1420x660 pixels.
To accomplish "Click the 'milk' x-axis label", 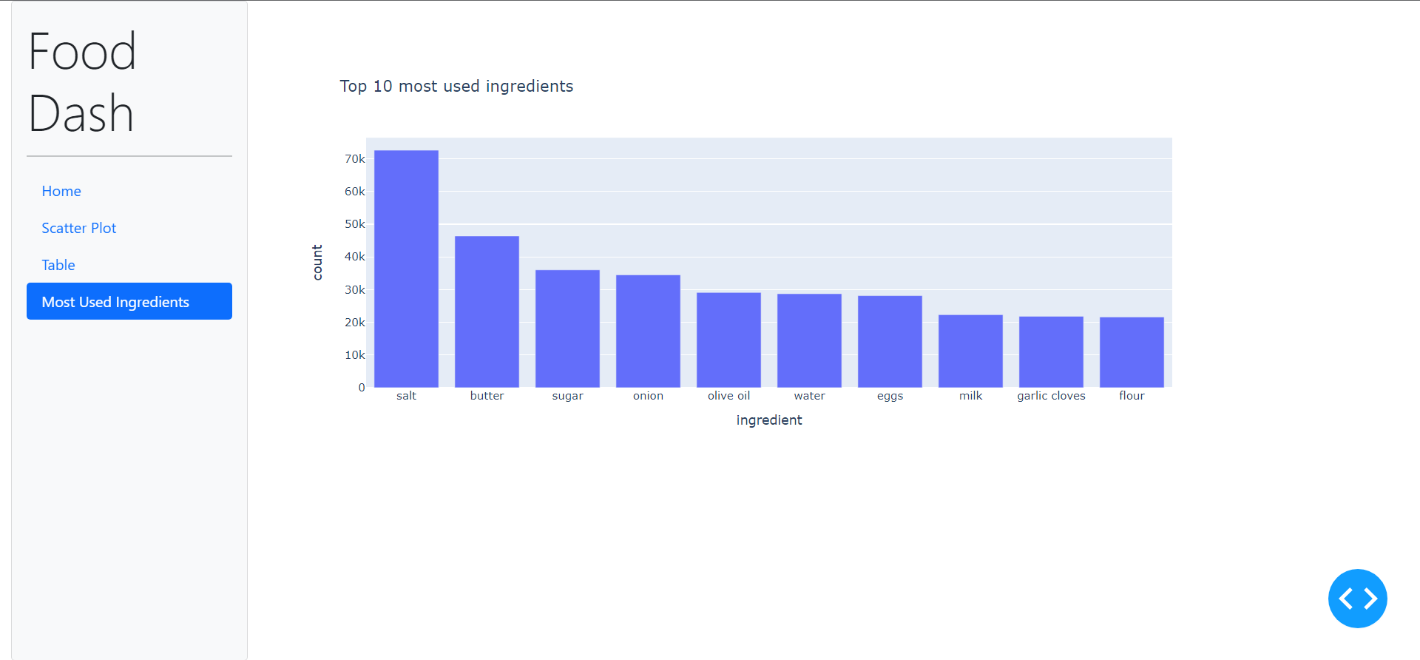I will click(x=970, y=396).
